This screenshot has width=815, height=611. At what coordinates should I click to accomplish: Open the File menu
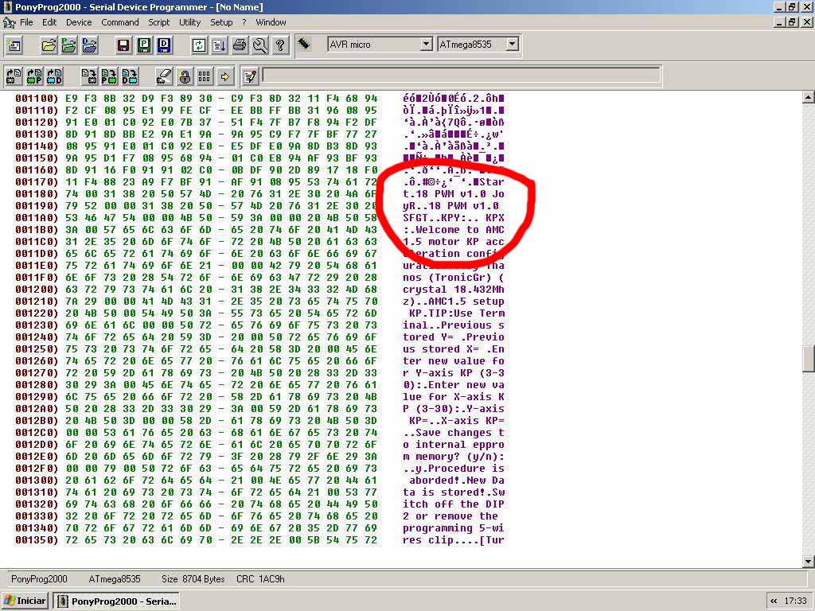(x=26, y=22)
